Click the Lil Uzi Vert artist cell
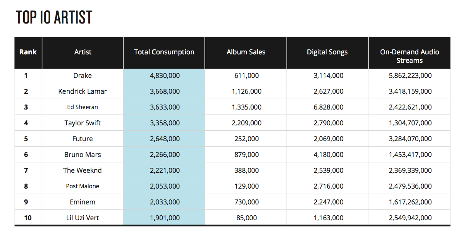Viewport: 460px width, 243px height. point(83,218)
